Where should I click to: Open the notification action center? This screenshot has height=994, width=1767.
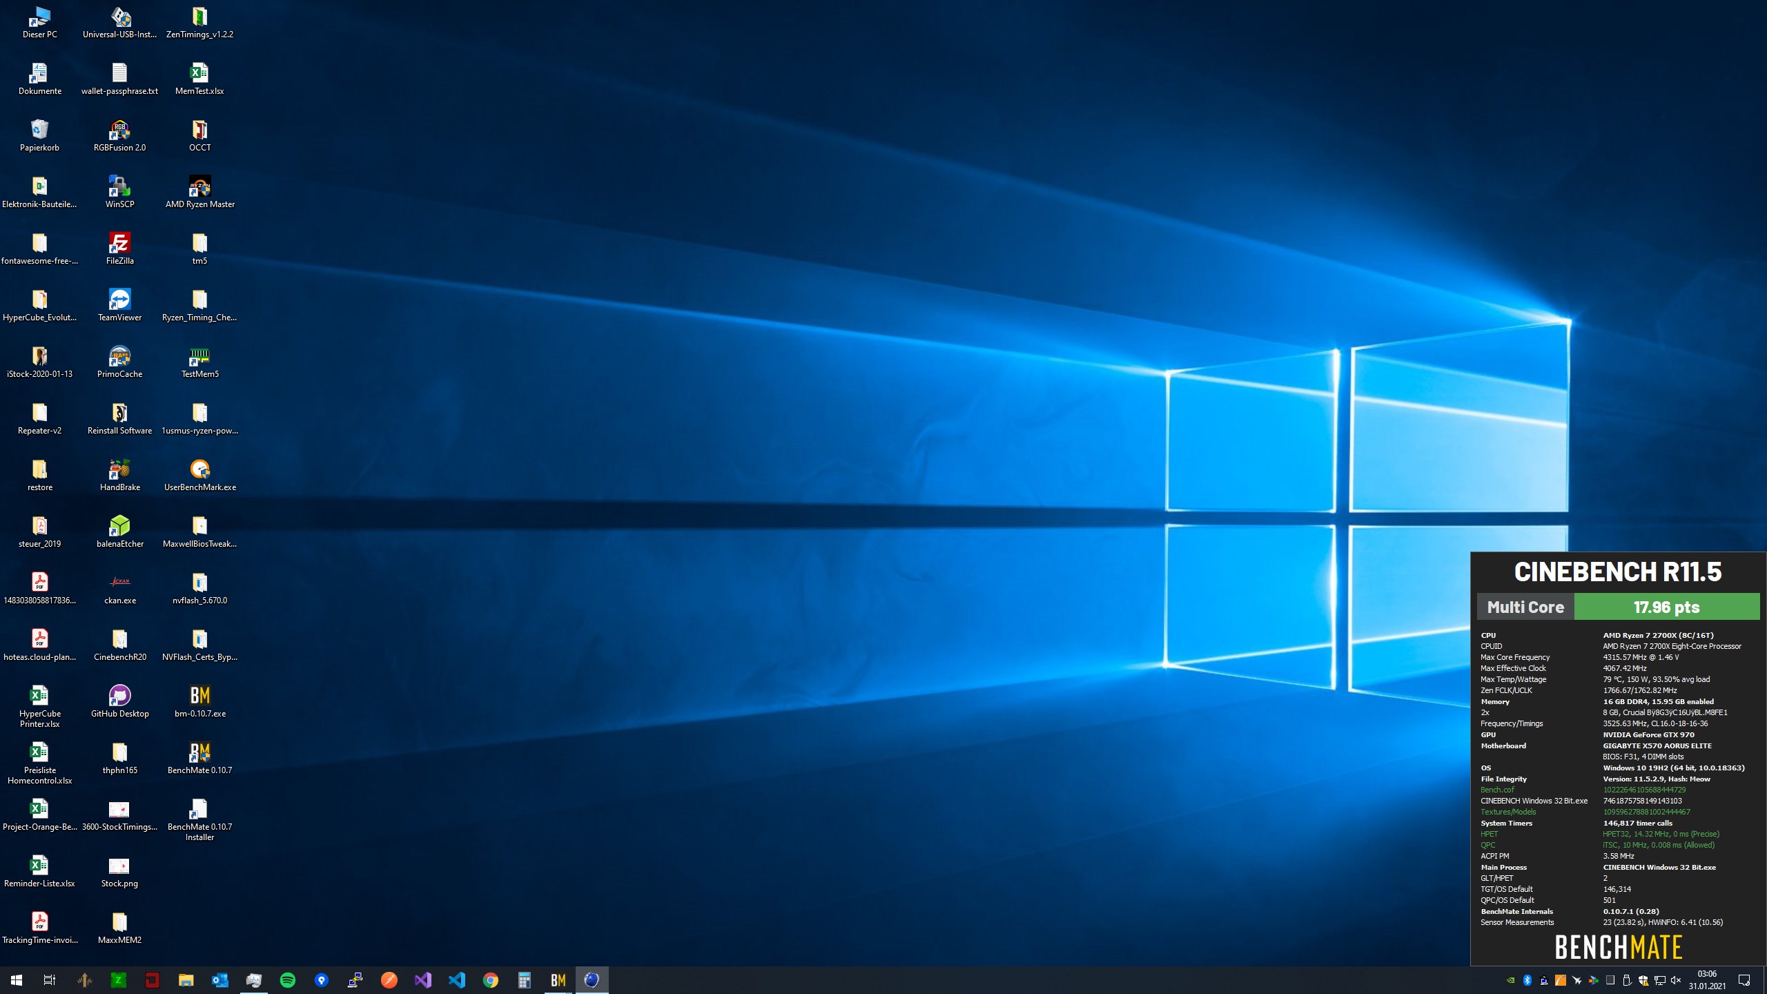[1744, 980]
